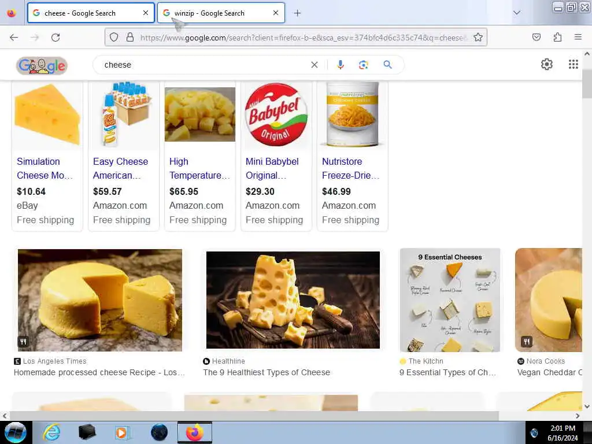592x444 pixels.
Task: Close the cheese search tab
Action: point(145,13)
